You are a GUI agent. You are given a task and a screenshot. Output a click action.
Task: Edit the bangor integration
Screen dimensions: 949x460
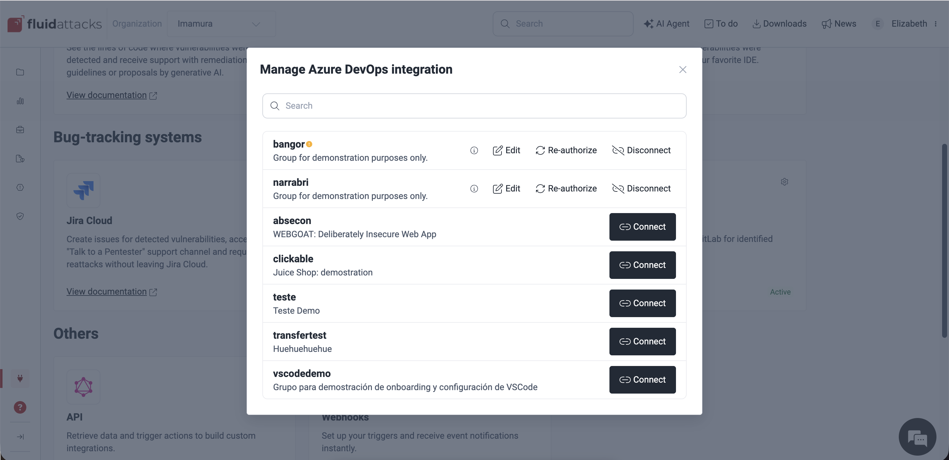pos(507,150)
